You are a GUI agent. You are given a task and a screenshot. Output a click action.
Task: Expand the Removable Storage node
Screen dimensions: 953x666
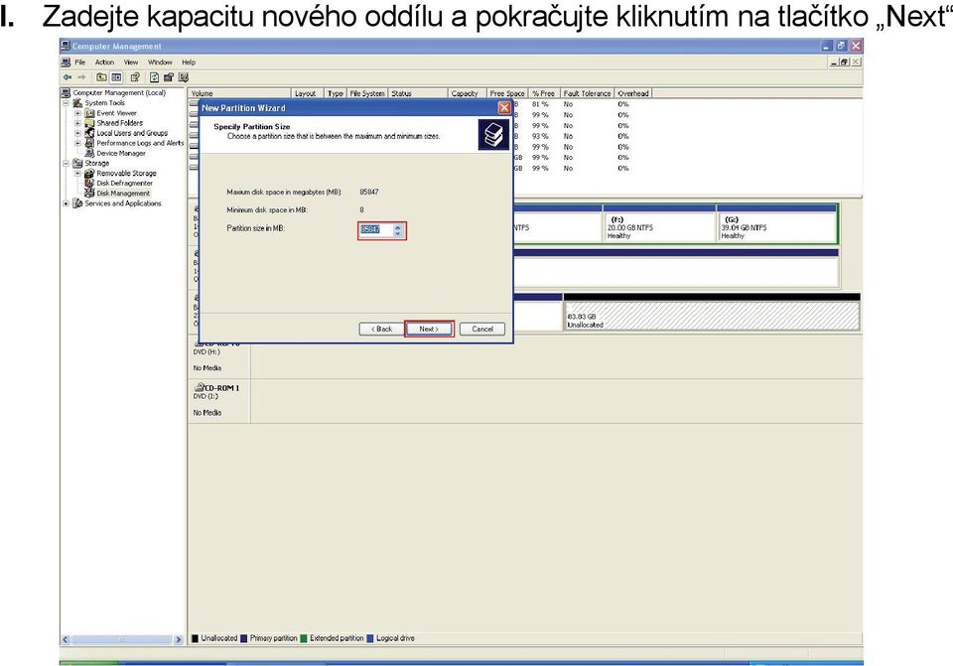click(77, 173)
